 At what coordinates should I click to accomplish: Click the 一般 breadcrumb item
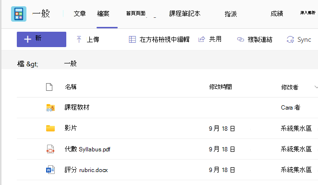click(x=71, y=64)
